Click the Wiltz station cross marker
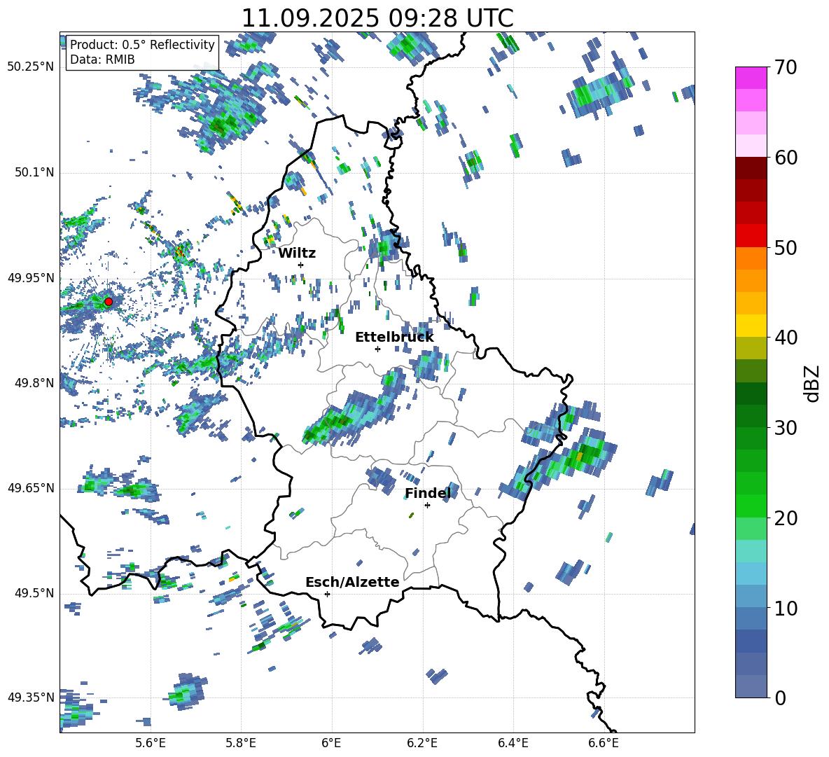 (300, 265)
